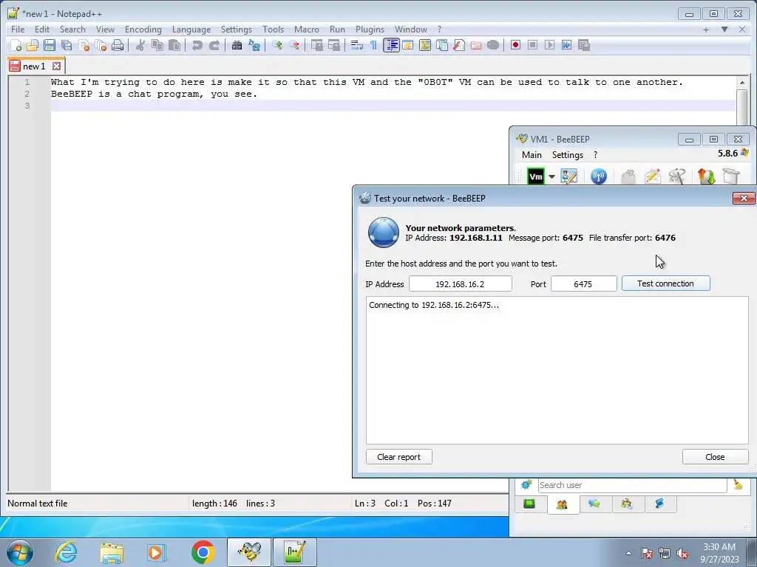The height and width of the screenshot is (567, 757).
Task: Click the Paste icon in Notepad++ toolbar
Action: point(174,45)
